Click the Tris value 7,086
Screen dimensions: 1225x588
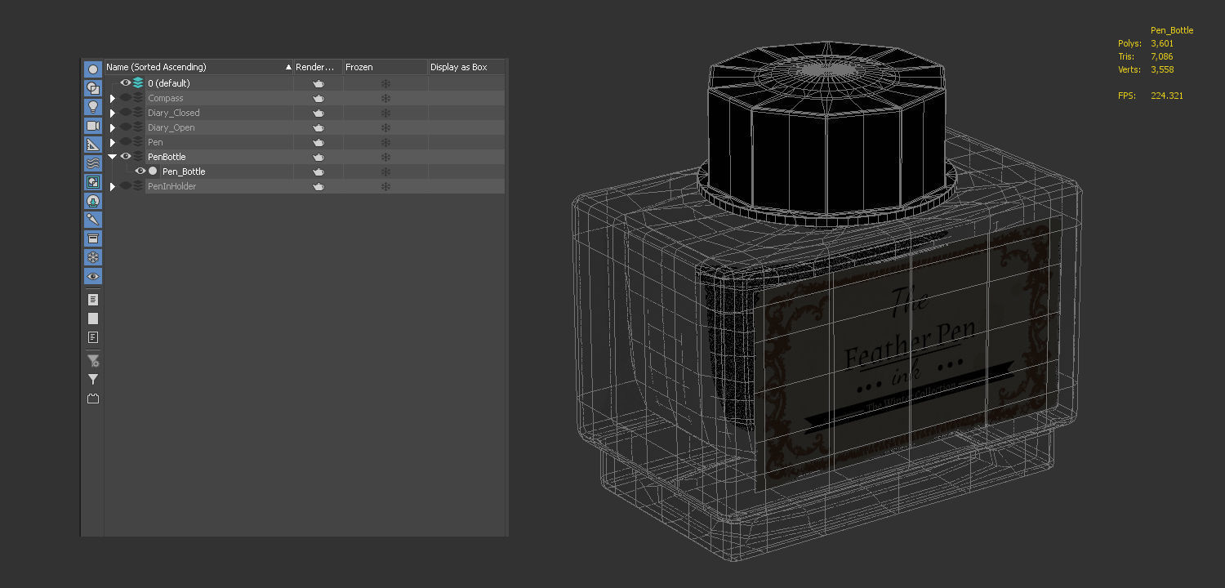(1162, 56)
